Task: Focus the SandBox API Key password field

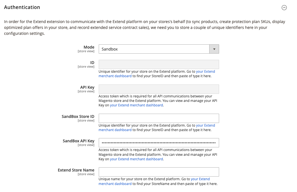Action: pyautogui.click(x=159, y=143)
